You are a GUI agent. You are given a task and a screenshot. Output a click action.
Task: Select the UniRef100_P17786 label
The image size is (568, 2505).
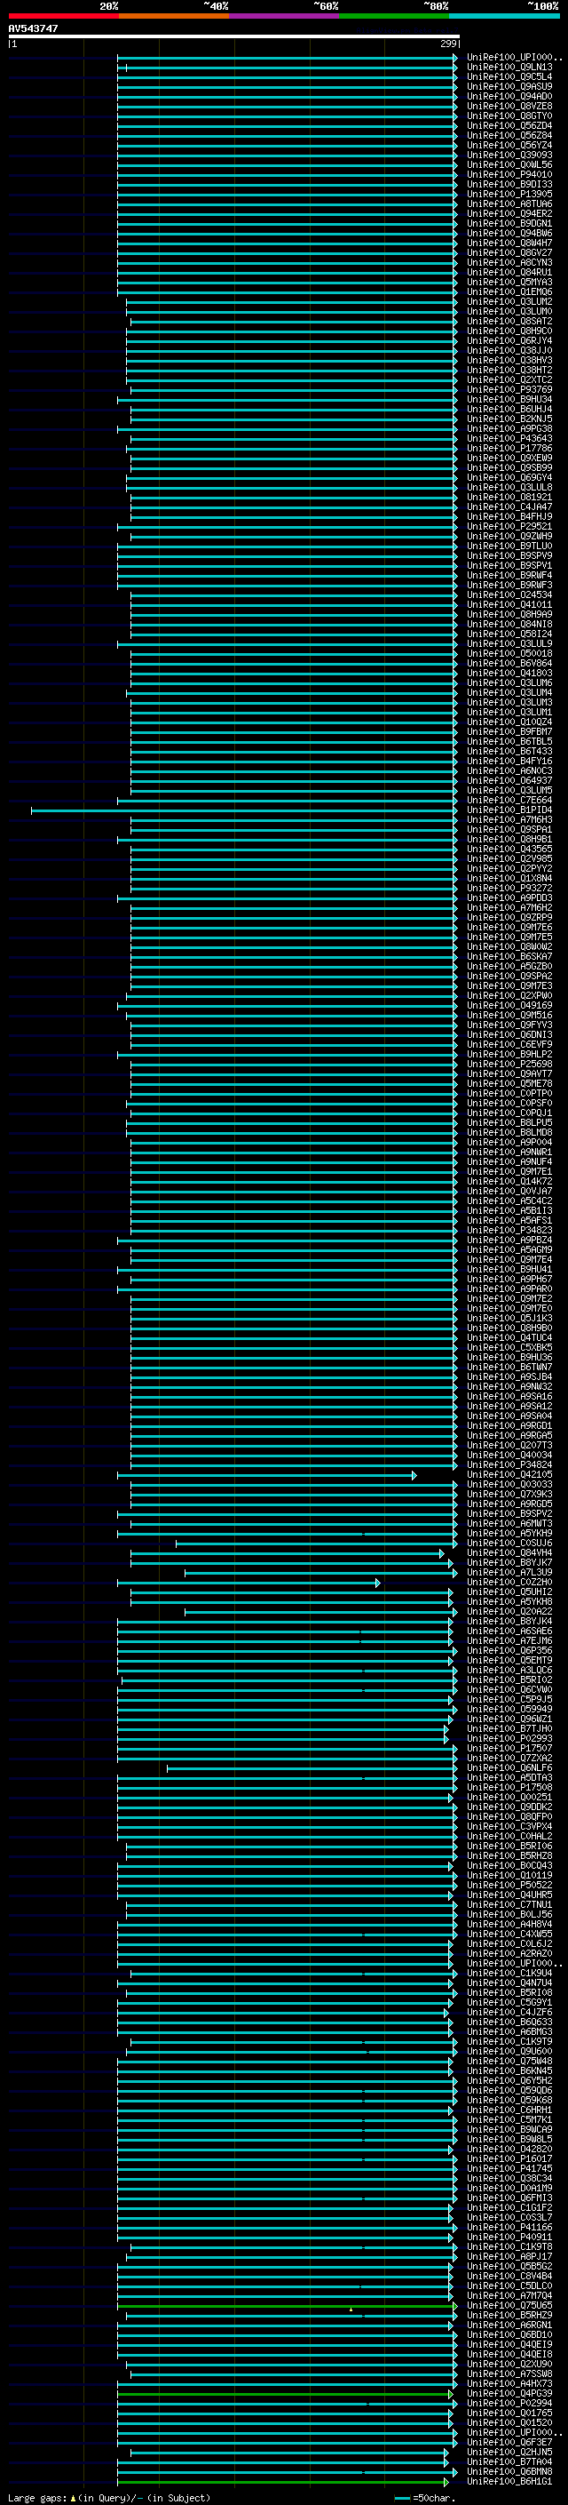click(x=509, y=448)
